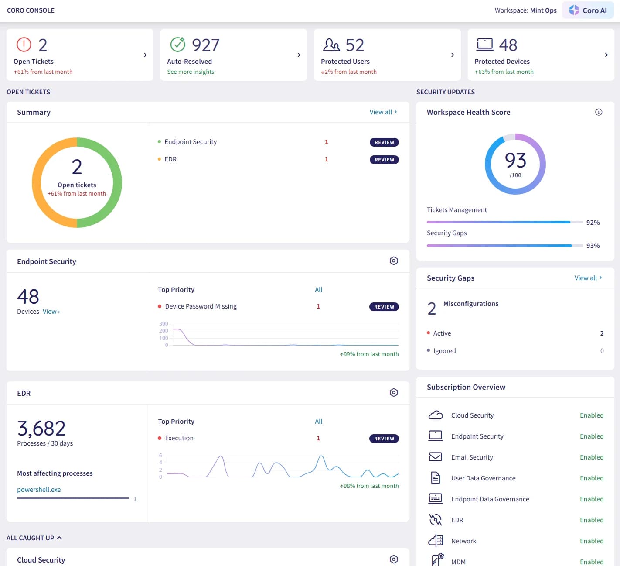Open EDR settings hexagon icon
620x566 pixels.
[x=394, y=393]
